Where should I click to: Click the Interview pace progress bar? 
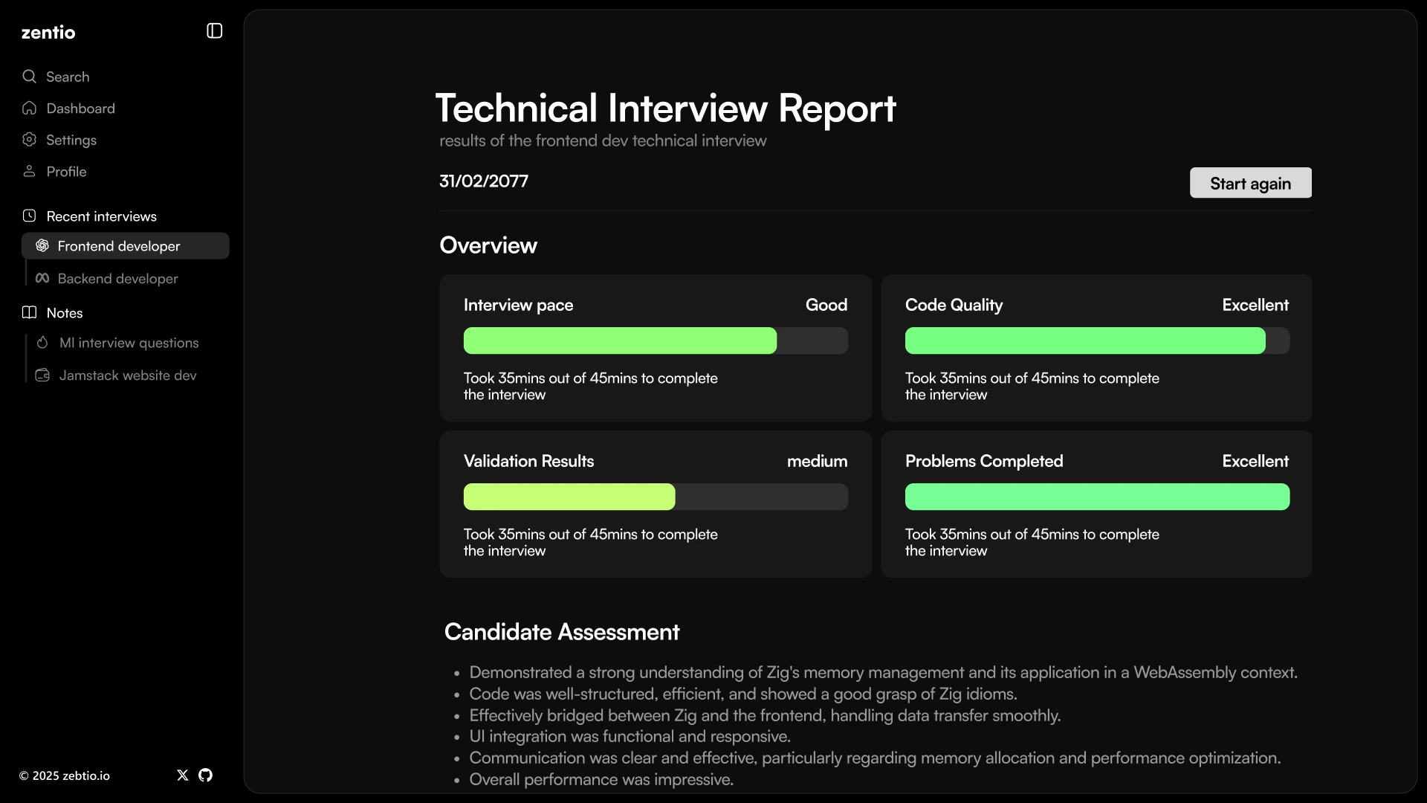(655, 341)
